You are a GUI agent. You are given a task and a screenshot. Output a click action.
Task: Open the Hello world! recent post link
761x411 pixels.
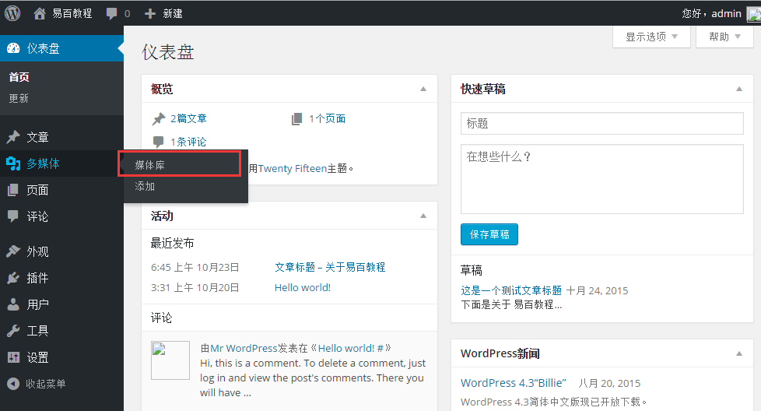pyautogui.click(x=303, y=288)
